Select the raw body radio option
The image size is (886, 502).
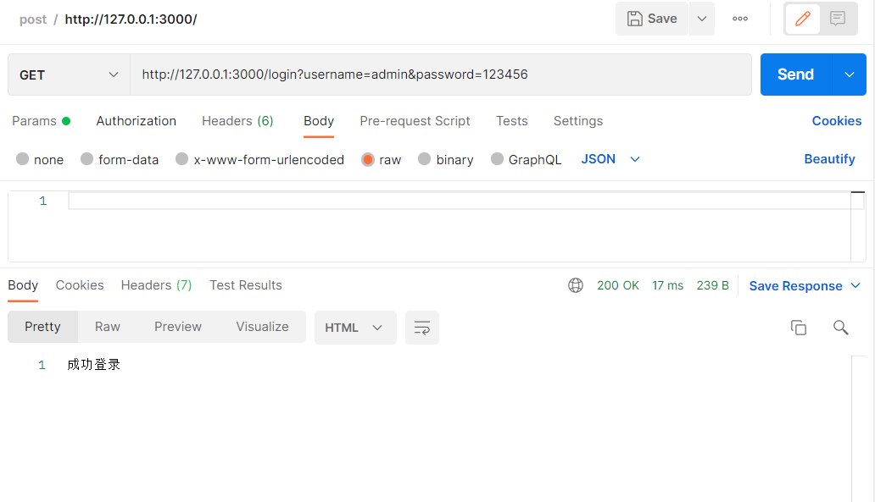(x=368, y=160)
